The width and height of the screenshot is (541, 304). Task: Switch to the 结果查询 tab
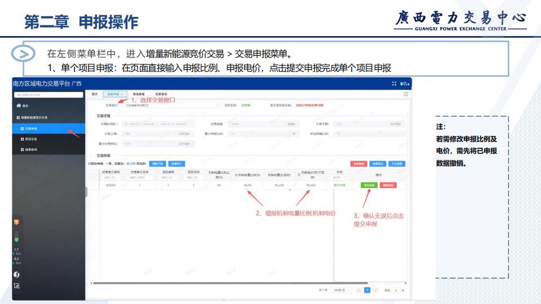pos(161,94)
